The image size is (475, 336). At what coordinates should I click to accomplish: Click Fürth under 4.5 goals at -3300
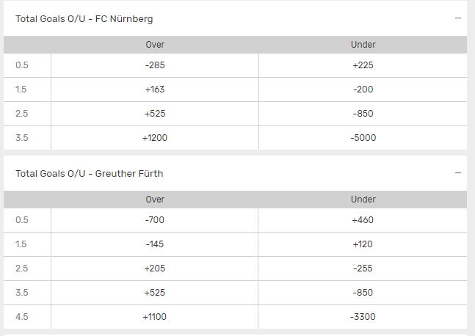pyautogui.click(x=363, y=316)
